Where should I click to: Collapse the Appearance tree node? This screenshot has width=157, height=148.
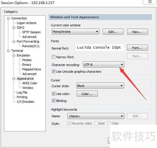pyautogui.click(x=14, y=78)
